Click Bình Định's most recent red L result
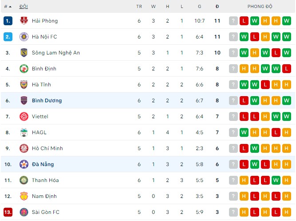This screenshot has width=296, height=221. (x=287, y=69)
